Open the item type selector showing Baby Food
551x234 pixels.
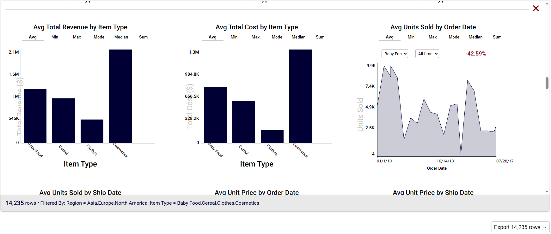395,54
